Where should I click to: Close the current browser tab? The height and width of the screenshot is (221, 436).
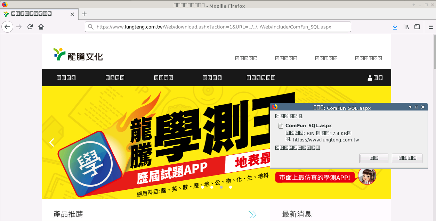point(72,14)
